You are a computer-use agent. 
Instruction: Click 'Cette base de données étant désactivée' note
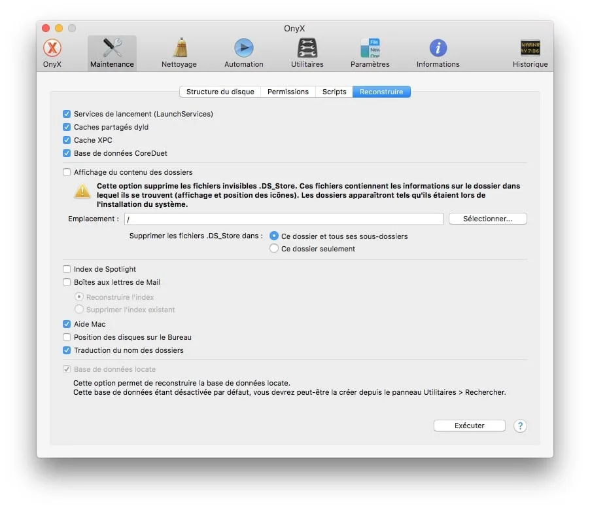pos(289,392)
